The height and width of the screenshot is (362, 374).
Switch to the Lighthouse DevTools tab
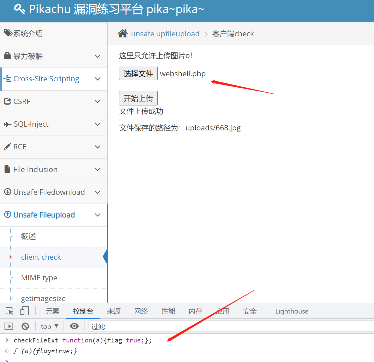click(292, 311)
